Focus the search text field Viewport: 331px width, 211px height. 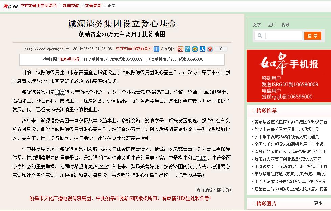[x=283, y=36]
